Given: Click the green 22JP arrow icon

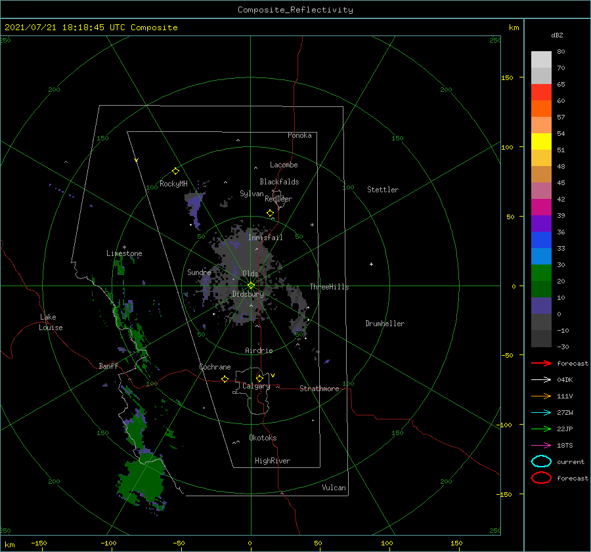Looking at the screenshot, I should click(541, 429).
